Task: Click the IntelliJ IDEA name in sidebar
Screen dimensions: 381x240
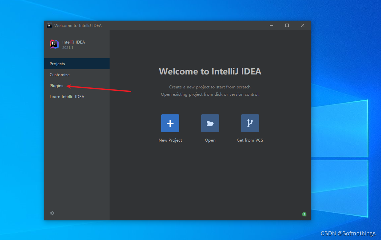Action: coord(73,42)
